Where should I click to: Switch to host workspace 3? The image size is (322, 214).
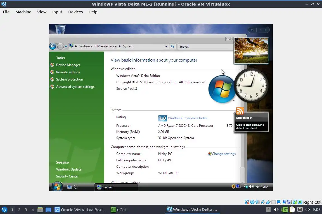point(26,210)
